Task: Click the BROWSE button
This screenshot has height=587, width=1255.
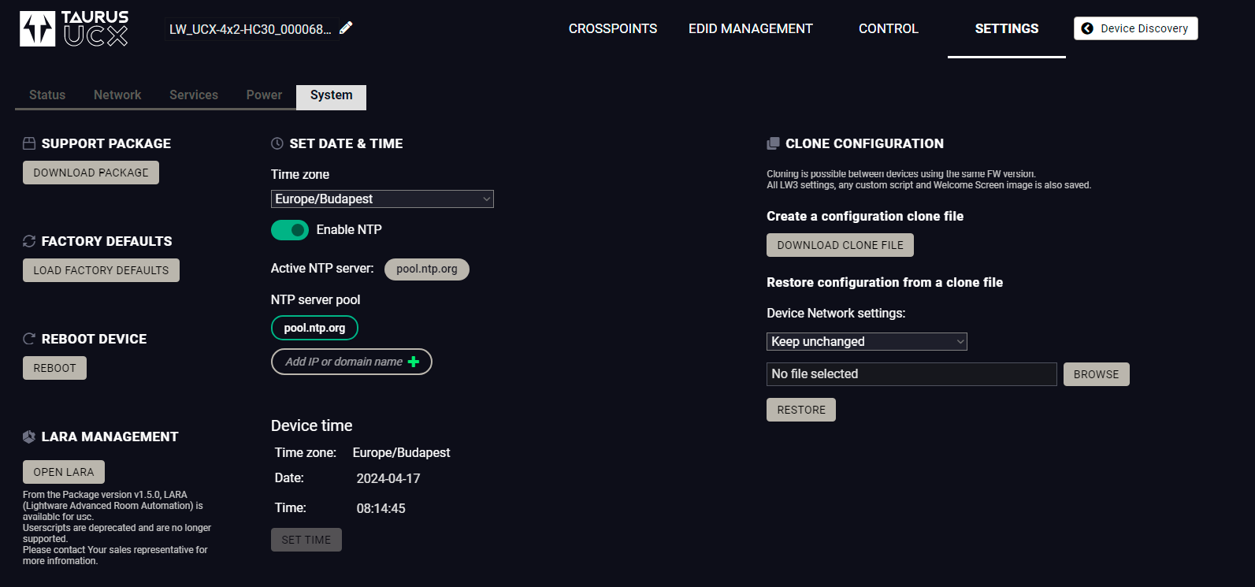Action: (1097, 374)
